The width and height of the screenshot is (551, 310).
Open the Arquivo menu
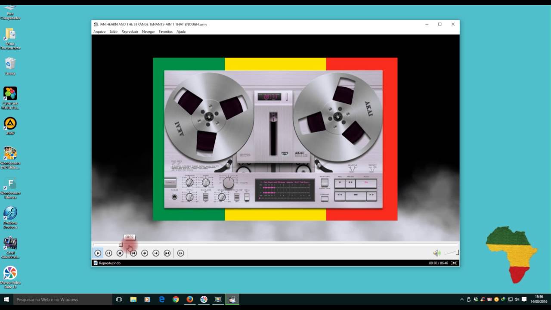click(x=99, y=31)
